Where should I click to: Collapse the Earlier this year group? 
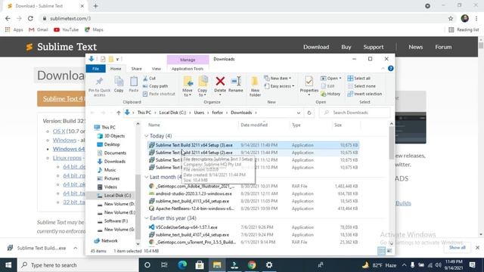pyautogui.click(x=147, y=218)
